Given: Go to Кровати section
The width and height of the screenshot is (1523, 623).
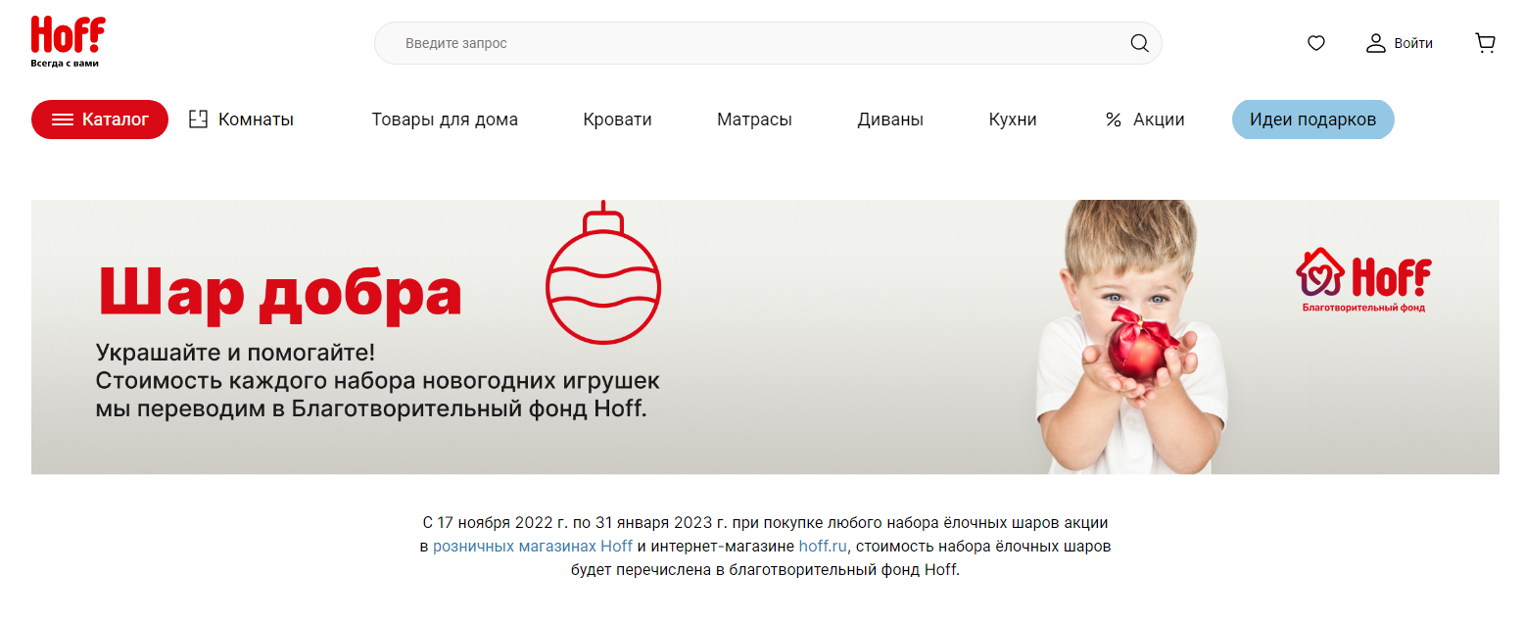Looking at the screenshot, I should pyautogui.click(x=617, y=120).
